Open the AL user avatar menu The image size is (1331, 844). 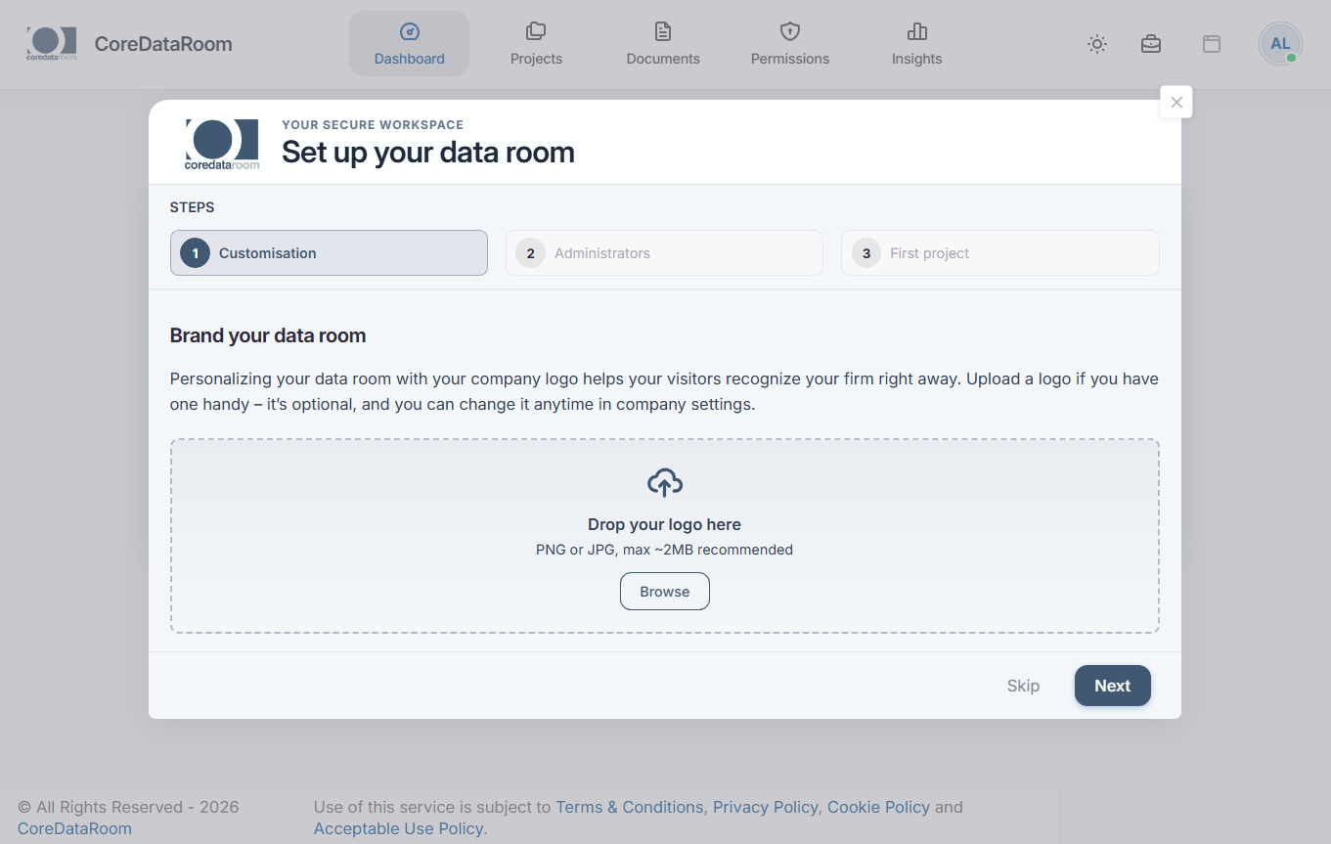pyautogui.click(x=1280, y=44)
